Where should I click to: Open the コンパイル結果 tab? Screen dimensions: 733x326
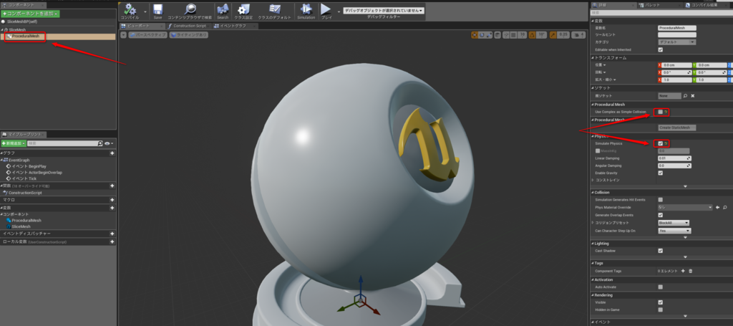707,5
